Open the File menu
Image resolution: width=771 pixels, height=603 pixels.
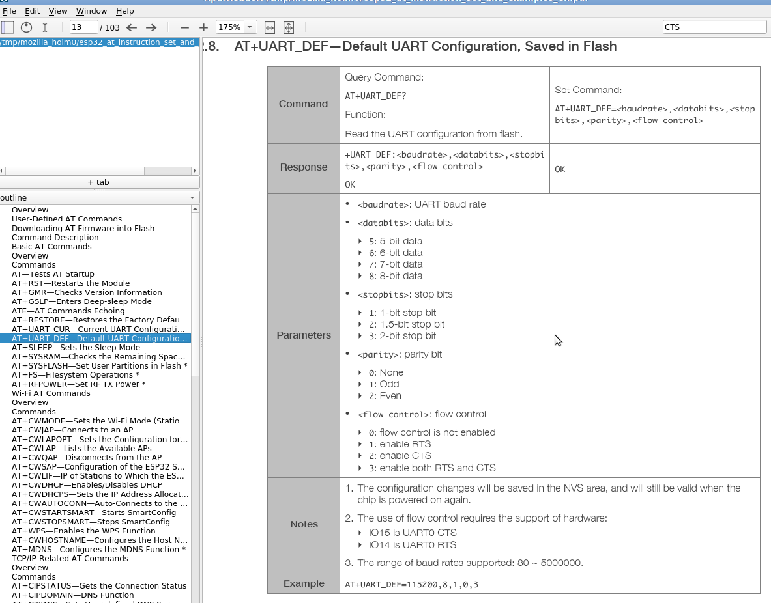9,11
